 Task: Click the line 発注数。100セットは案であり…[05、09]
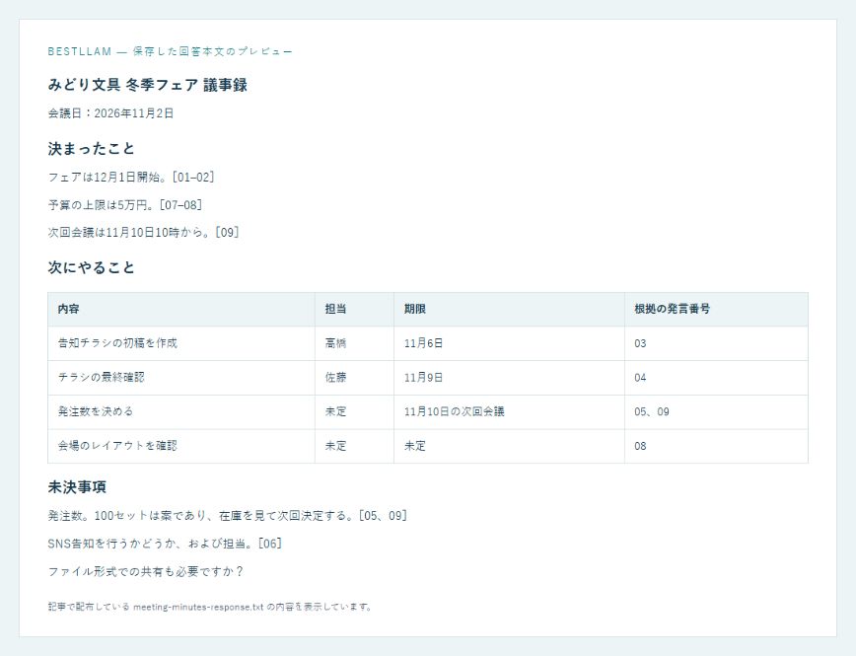click(228, 516)
